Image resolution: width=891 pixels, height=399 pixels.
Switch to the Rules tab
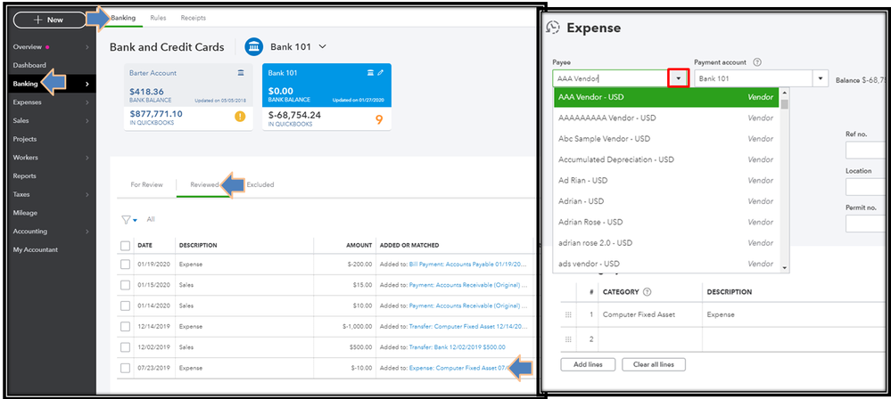(x=158, y=18)
